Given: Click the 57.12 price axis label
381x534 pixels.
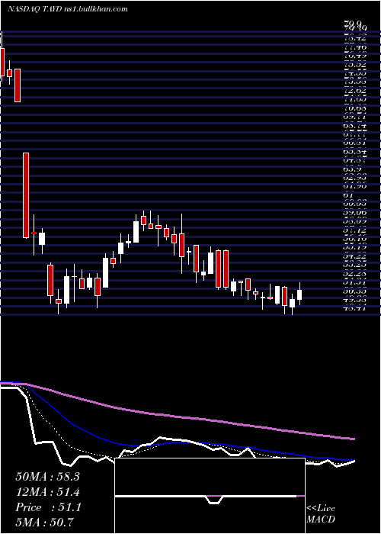Looking at the screenshot, I should tap(354, 230).
